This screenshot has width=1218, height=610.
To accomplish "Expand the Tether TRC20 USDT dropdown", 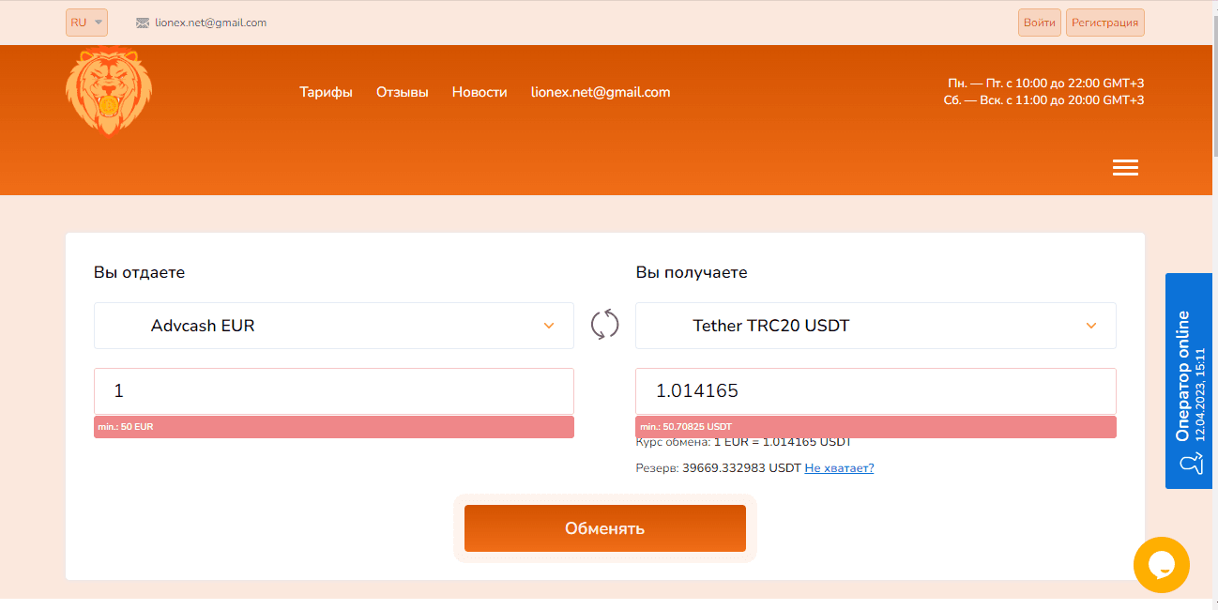I will coord(875,326).
